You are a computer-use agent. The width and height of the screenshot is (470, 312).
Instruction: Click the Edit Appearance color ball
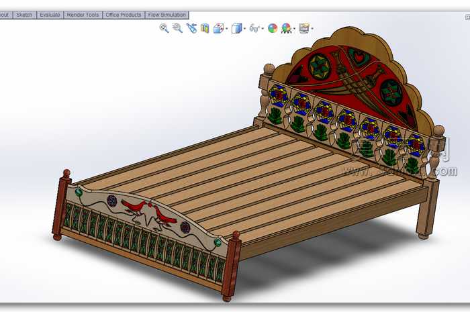coord(273,28)
